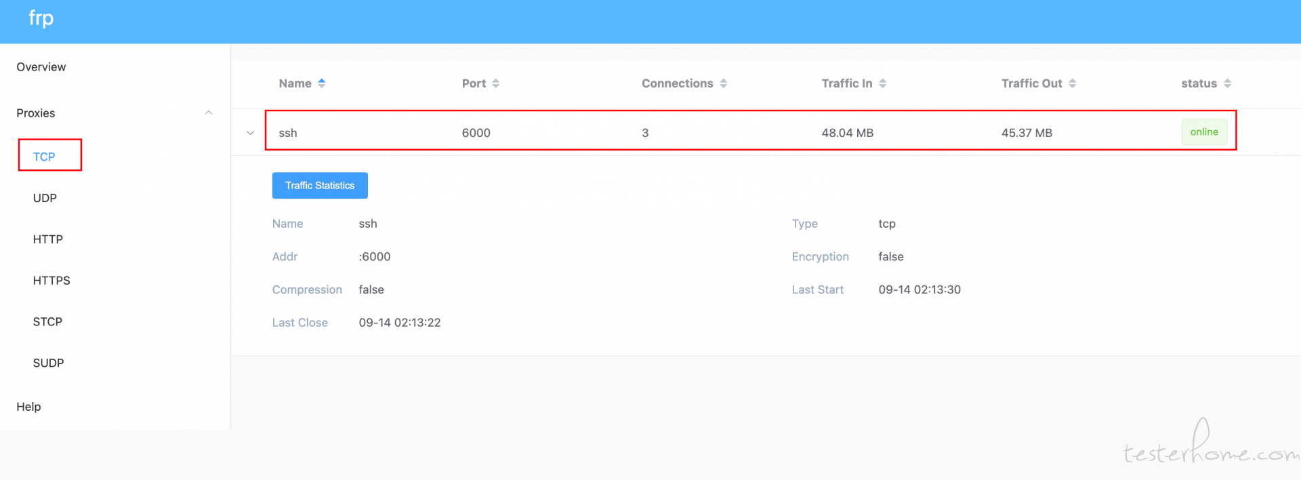Sort by Port column arrows
This screenshot has width=1301, height=480.
point(496,83)
